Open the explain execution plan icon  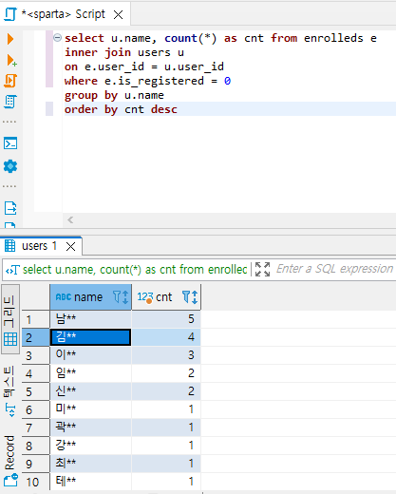click(x=10, y=102)
